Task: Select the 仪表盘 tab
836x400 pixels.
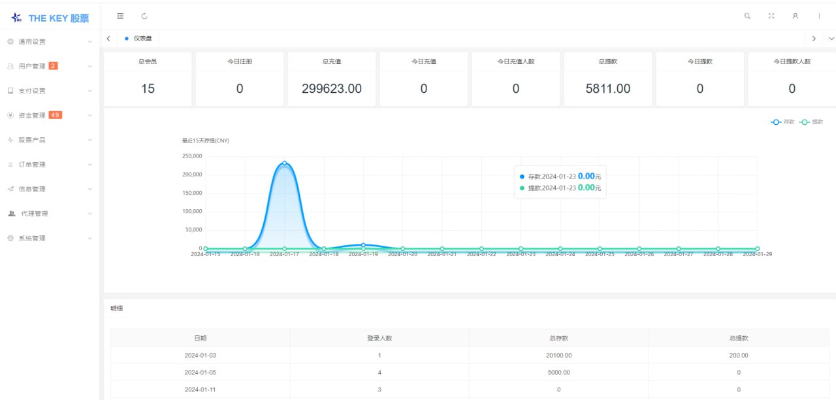Action: point(138,39)
